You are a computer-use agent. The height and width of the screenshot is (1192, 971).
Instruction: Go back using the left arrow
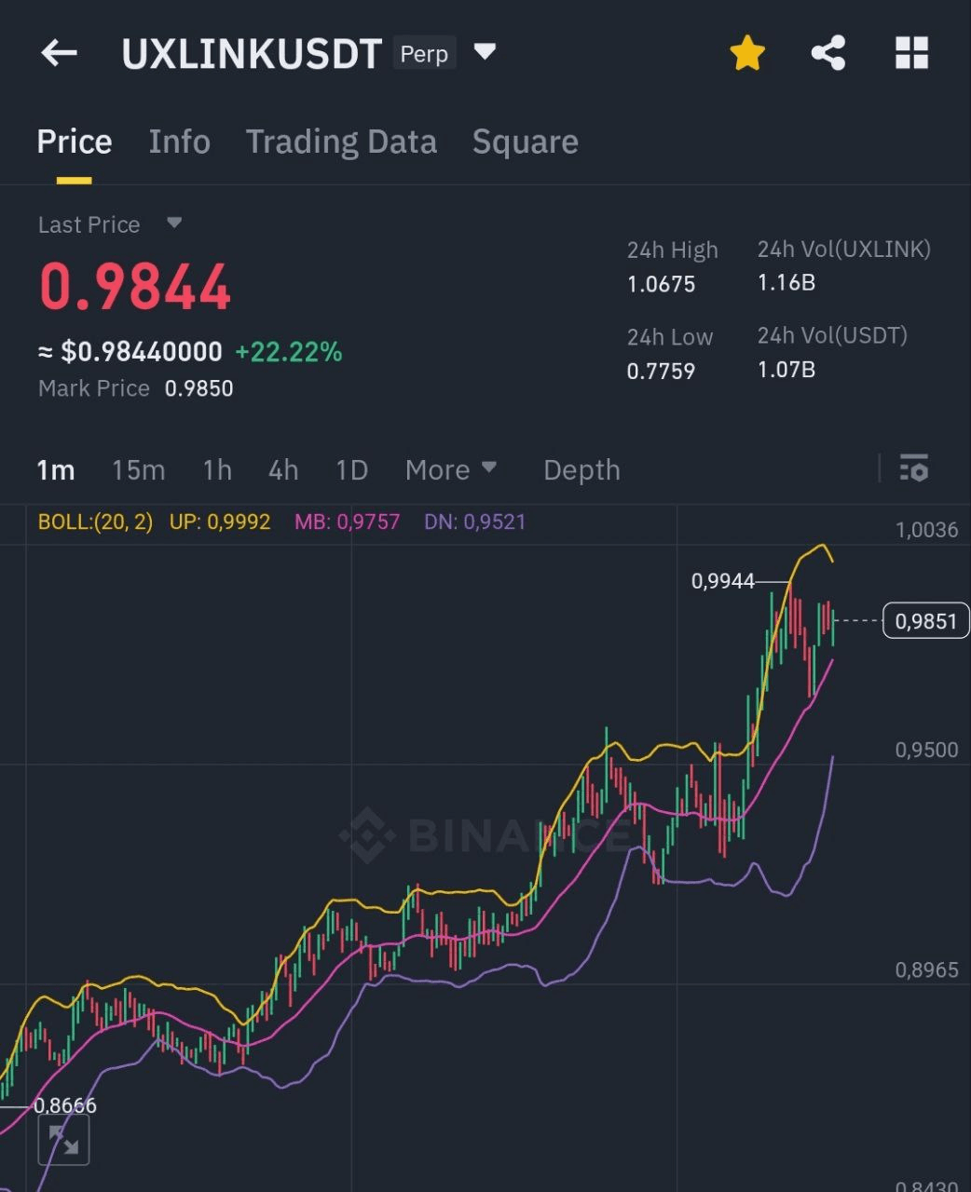(59, 53)
